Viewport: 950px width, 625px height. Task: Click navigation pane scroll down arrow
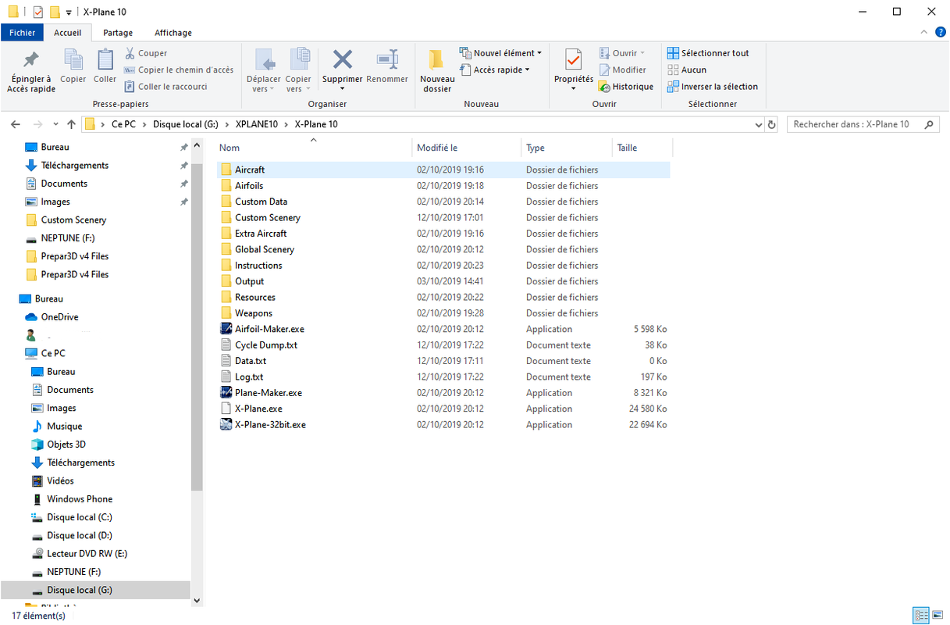click(197, 600)
